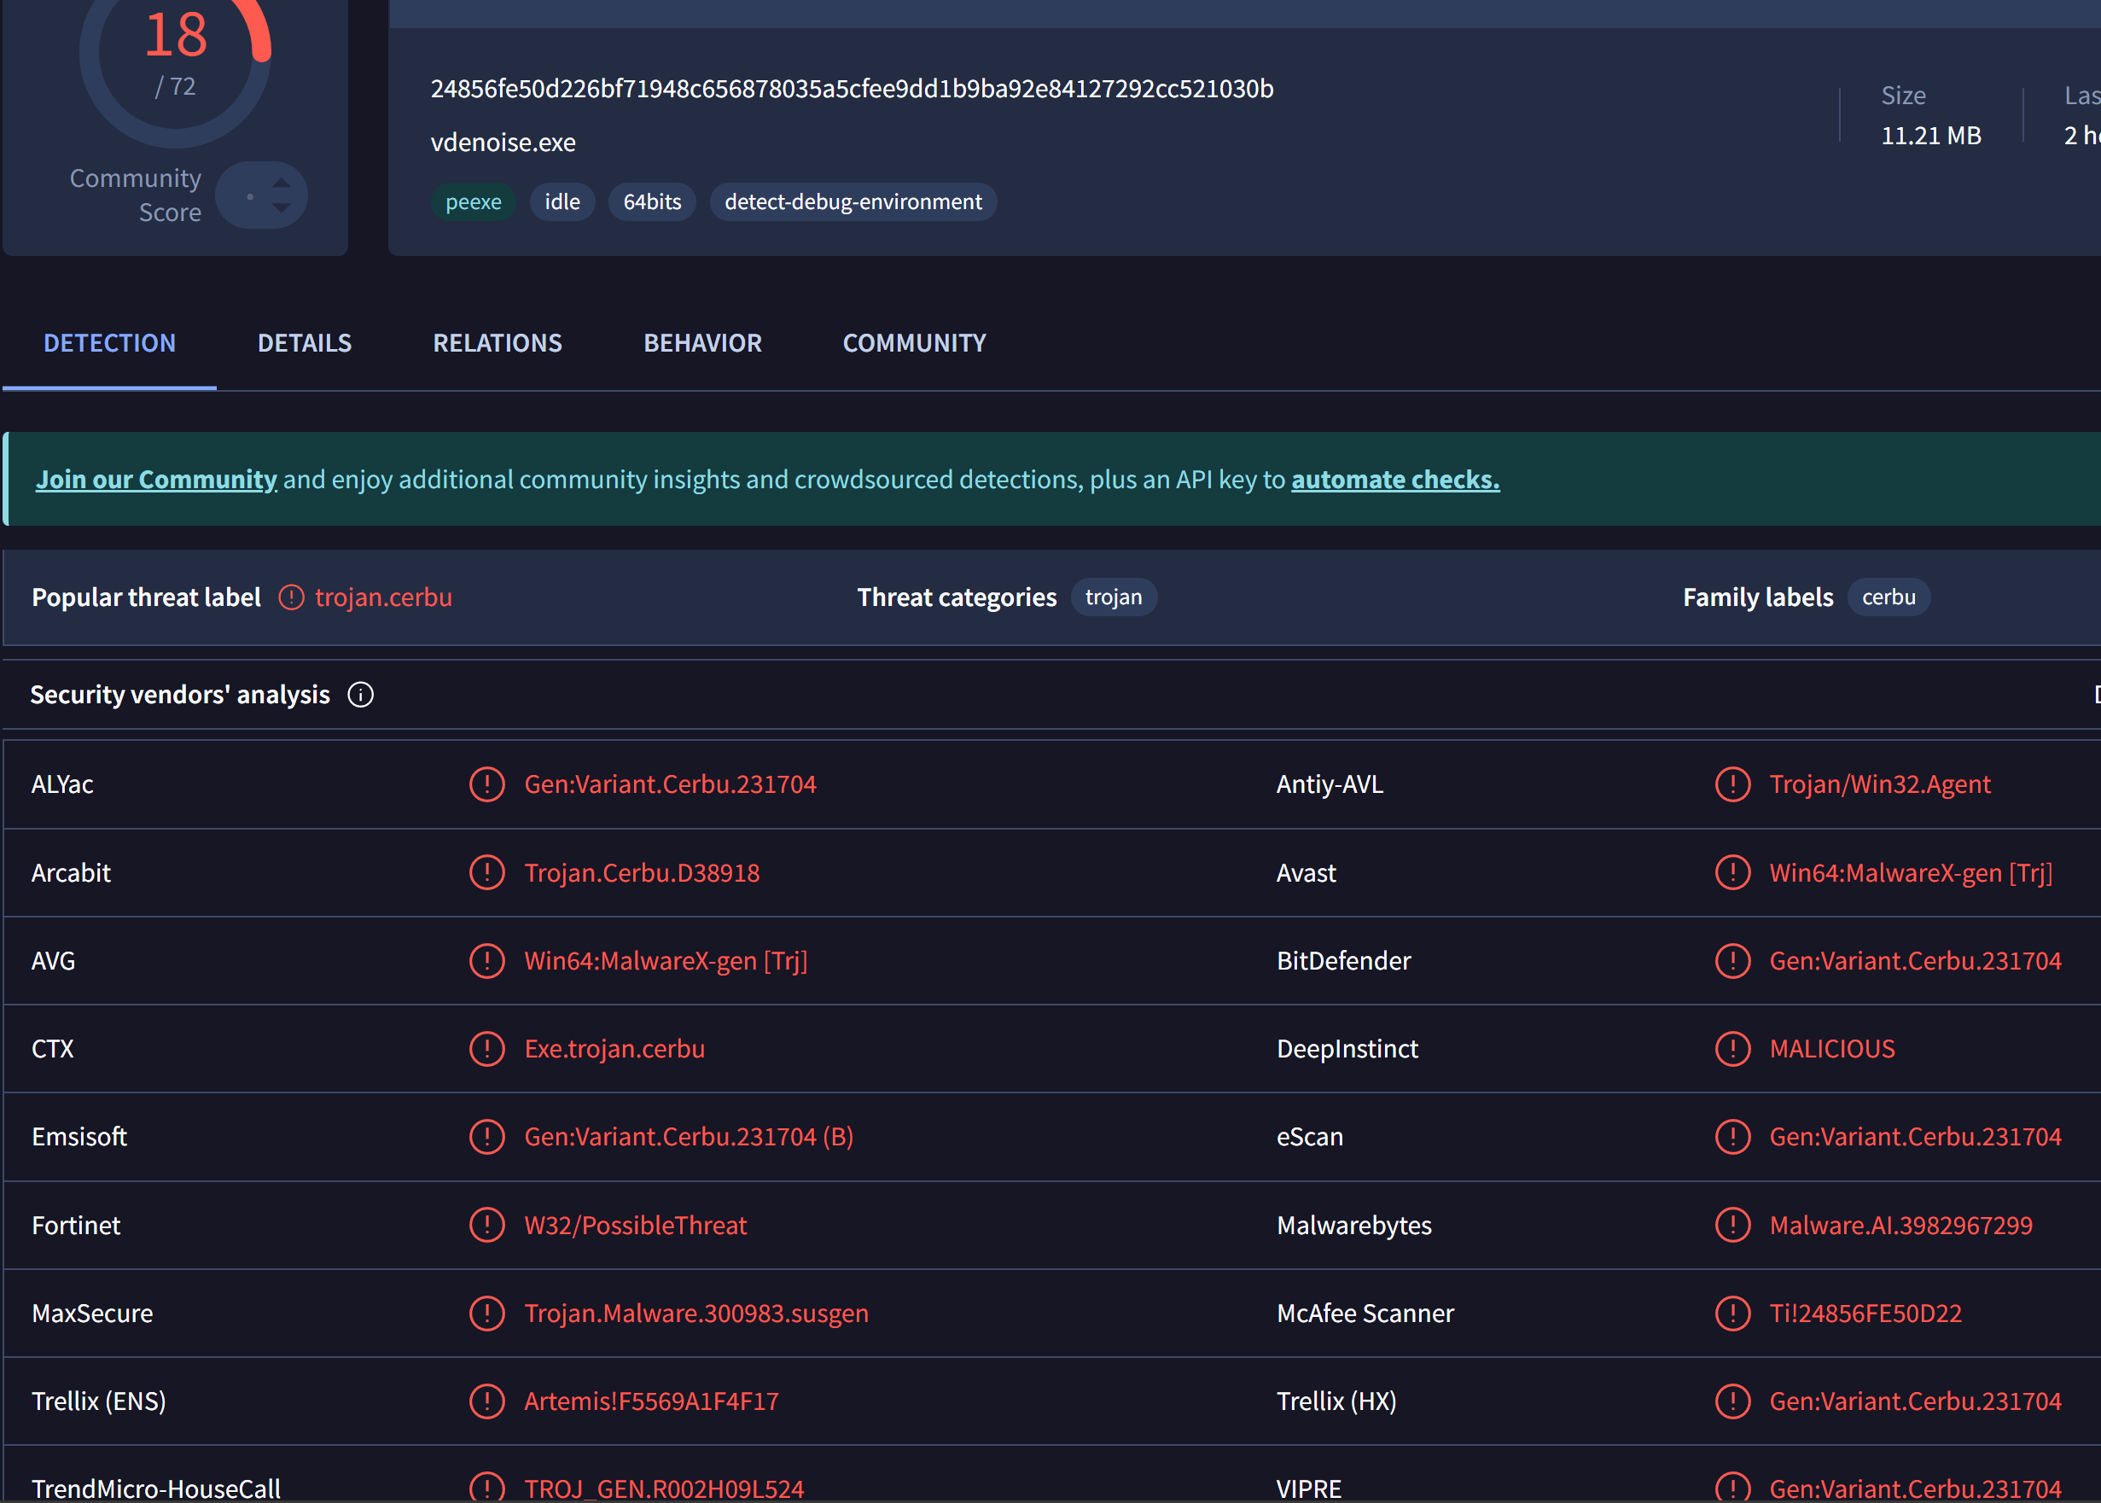Click the alert icon in Malwarebytes row
Viewport: 2101px width, 1503px height.
pos(1733,1226)
